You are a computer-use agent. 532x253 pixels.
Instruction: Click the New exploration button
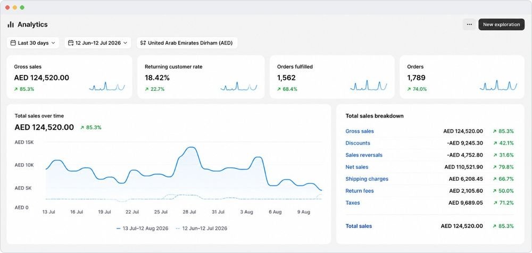(501, 24)
